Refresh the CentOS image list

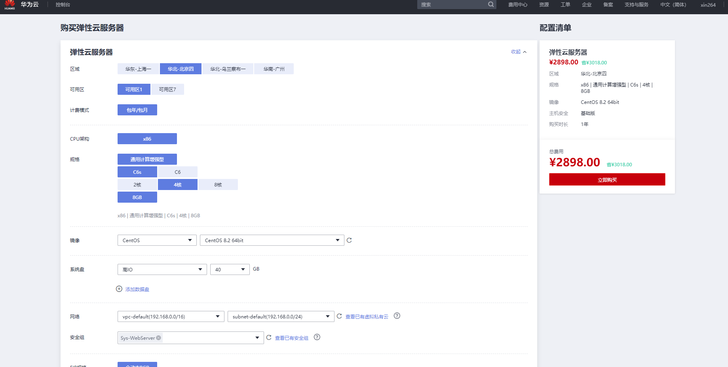(349, 240)
